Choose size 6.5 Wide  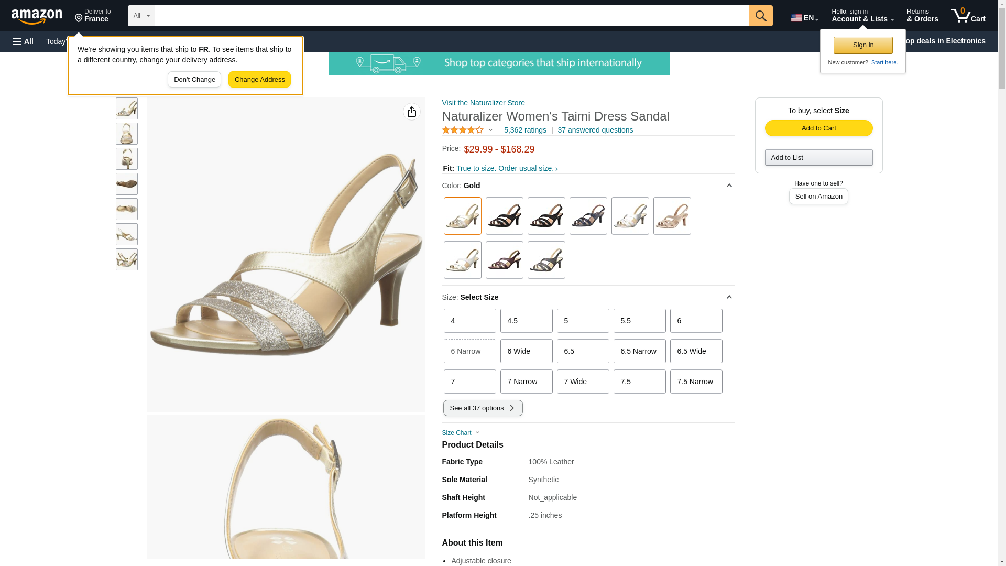pos(696,351)
